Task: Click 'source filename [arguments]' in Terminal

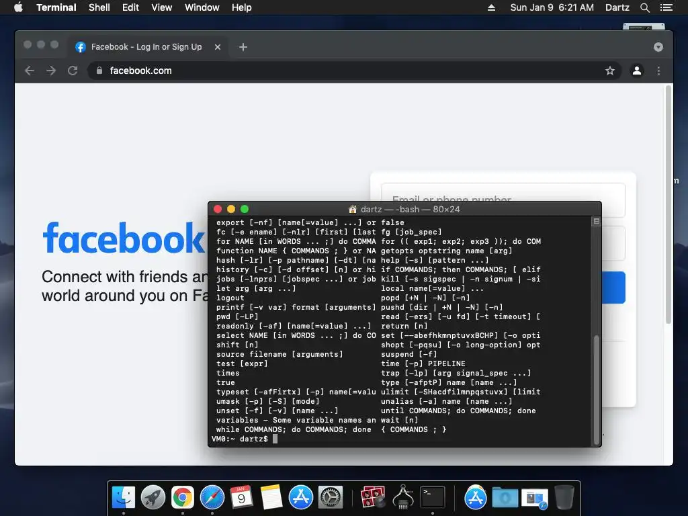Action: coord(279,354)
